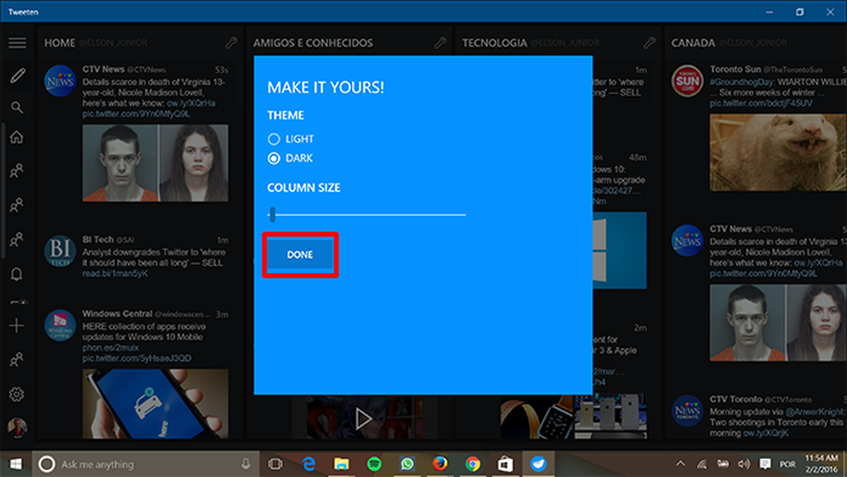Open the read.bi/1man5yK link in BI Tech tweet
Image resolution: width=847 pixels, height=477 pixels.
(115, 273)
